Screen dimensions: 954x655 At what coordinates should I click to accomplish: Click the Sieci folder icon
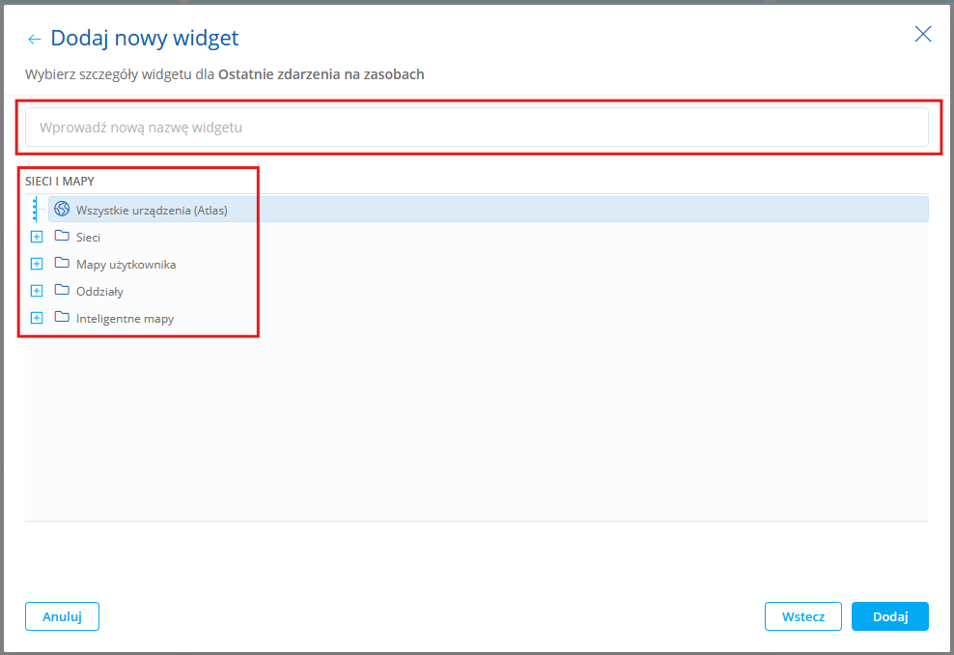[62, 237]
